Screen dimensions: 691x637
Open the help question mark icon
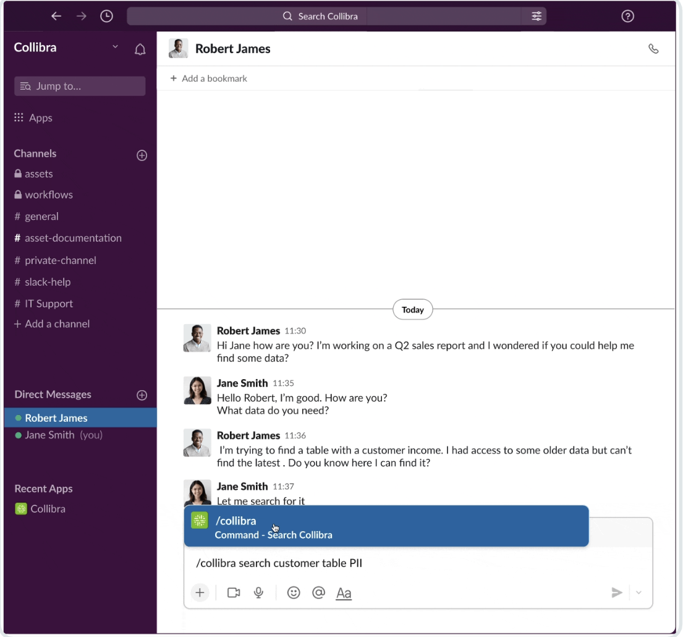tap(627, 17)
